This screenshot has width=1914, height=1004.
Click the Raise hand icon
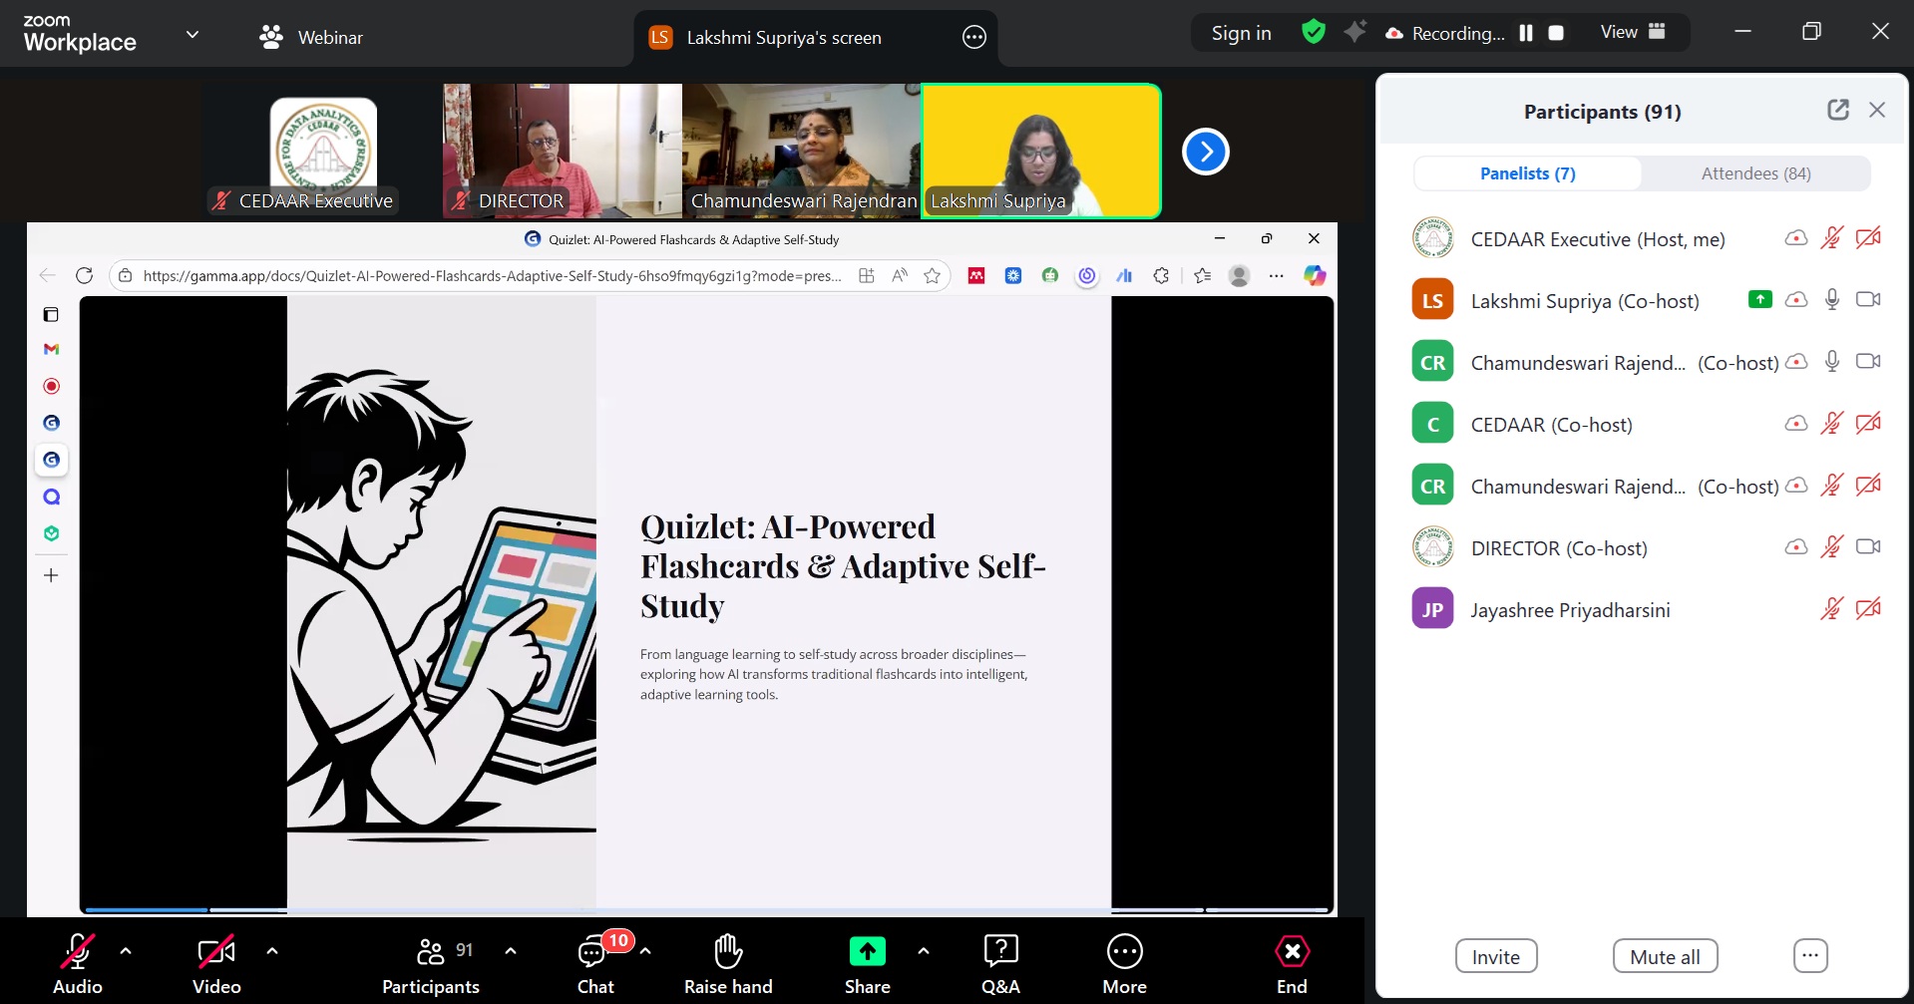tap(728, 952)
